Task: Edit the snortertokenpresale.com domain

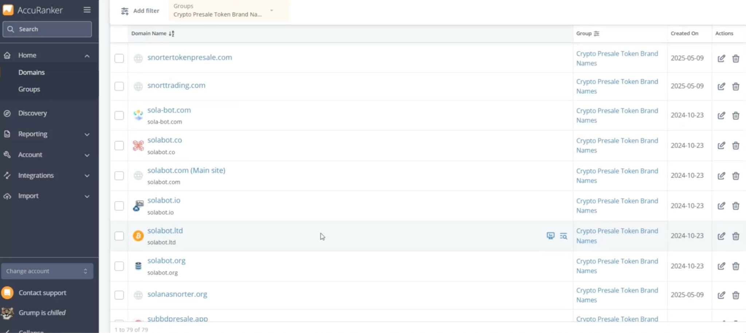Action: coord(721,58)
